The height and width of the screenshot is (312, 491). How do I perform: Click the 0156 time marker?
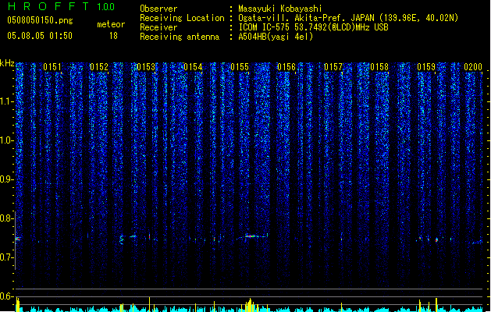(286, 67)
